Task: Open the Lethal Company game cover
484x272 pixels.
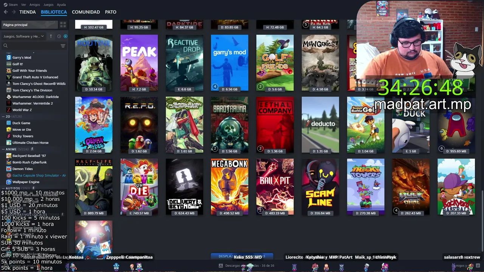Action: tap(275, 125)
